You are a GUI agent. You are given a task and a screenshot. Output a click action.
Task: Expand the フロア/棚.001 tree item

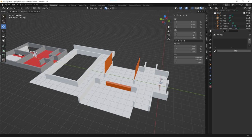[215, 24]
